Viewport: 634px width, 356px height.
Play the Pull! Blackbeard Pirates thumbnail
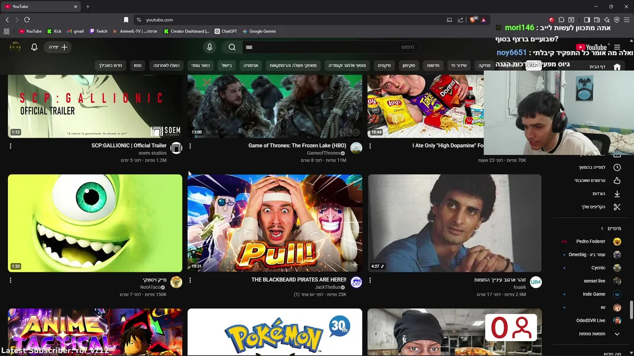point(275,223)
